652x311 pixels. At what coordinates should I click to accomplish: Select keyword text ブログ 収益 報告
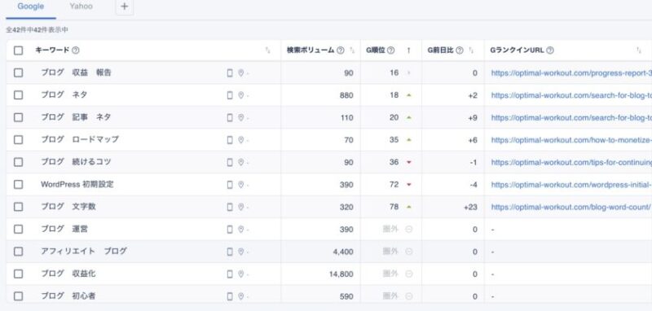pyautogui.click(x=76, y=72)
